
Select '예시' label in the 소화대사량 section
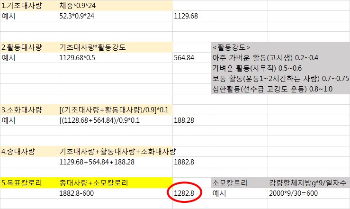(29, 120)
